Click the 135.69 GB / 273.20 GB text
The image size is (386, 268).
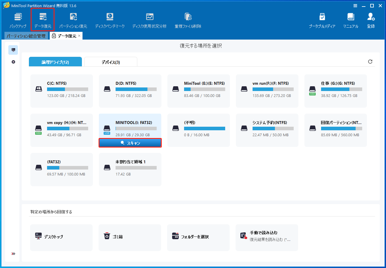(x=272, y=96)
